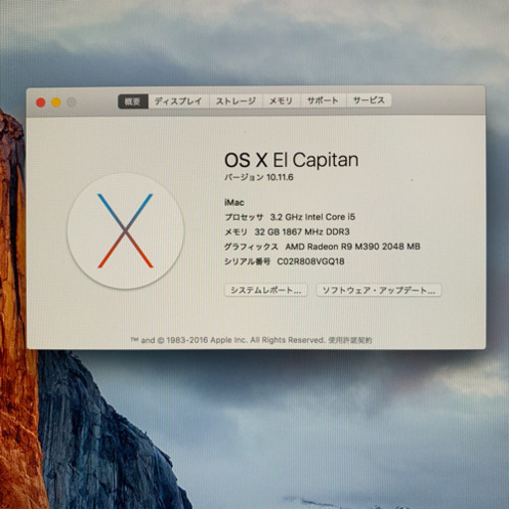Click ソフトウェア・アップデート button
This screenshot has height=509, width=509.
click(x=379, y=290)
